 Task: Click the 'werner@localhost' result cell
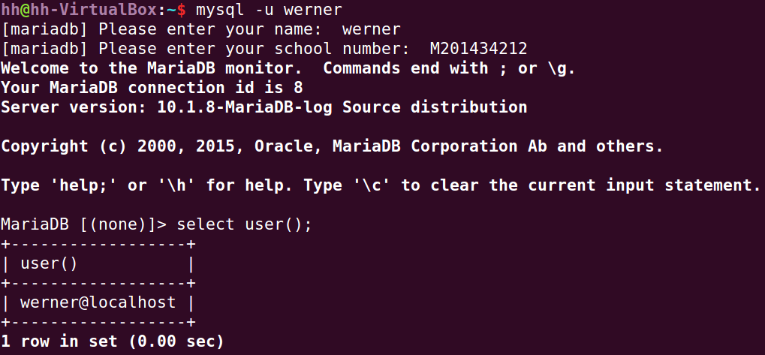(x=98, y=302)
